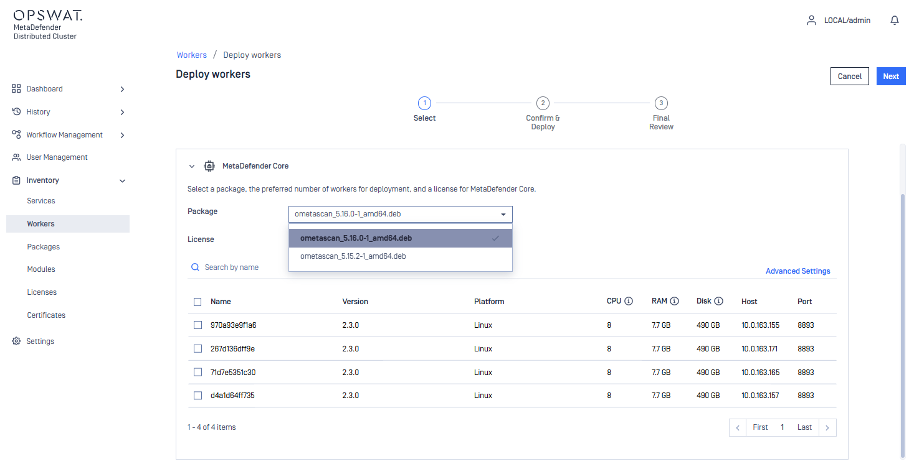Viewport: 909px width, 464px height.
Task: Go to Licenses in the sidebar
Action: (x=42, y=292)
